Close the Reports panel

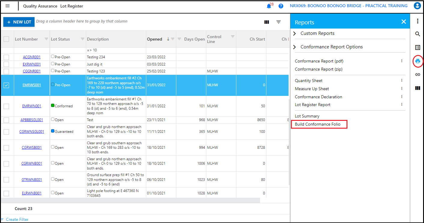point(404,22)
